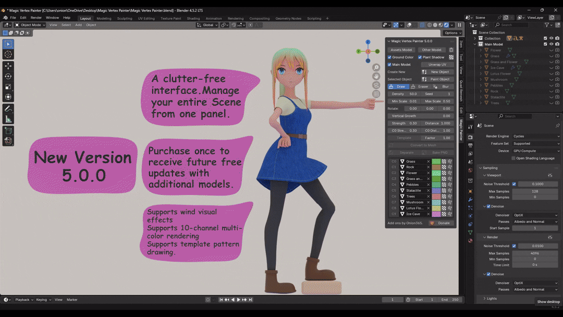Click the Donate button
The image size is (563, 317).
point(441,223)
